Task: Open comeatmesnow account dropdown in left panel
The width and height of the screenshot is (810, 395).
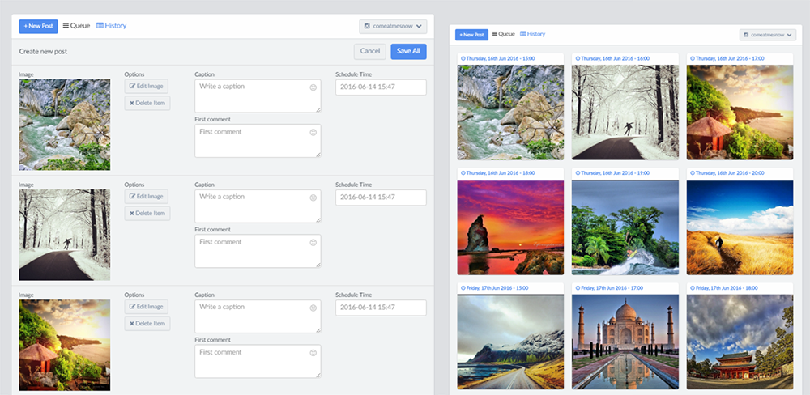Action: pyautogui.click(x=393, y=27)
